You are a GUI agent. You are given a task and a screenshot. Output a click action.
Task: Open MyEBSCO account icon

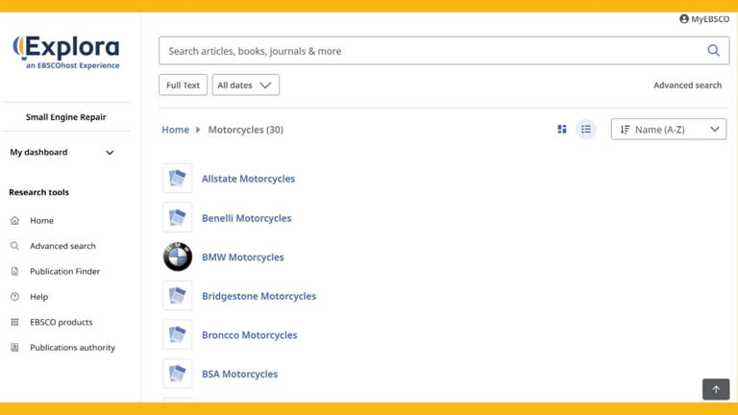coord(683,19)
